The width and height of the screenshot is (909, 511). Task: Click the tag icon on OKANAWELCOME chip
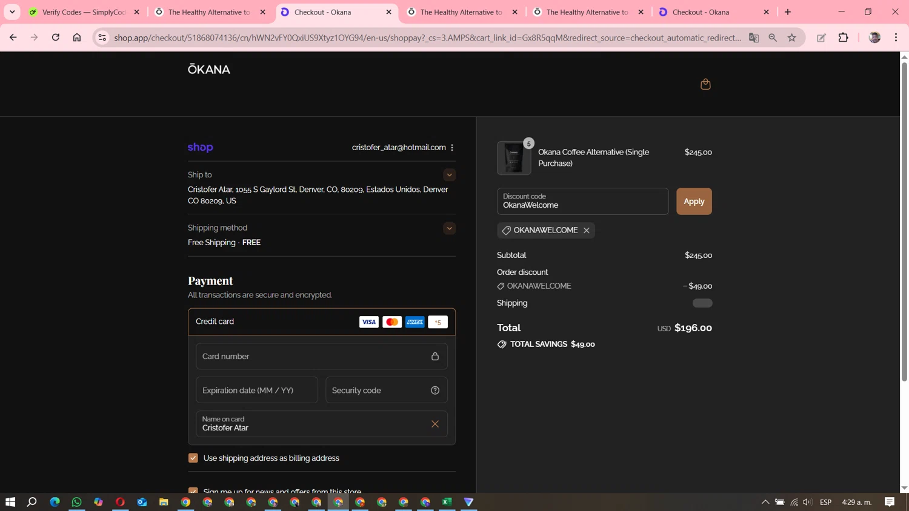coord(506,230)
